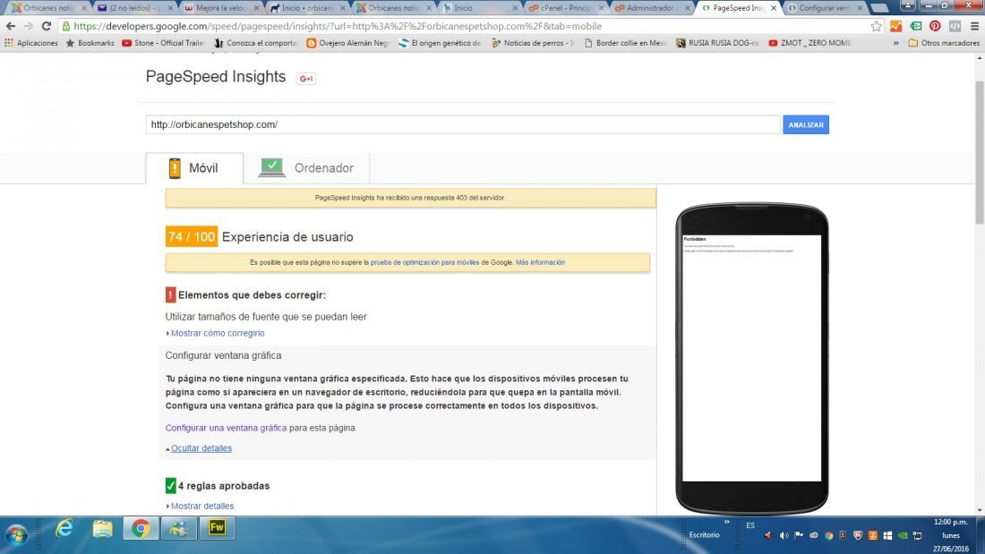Click the URL input field for analysis
985x554 pixels.
click(463, 124)
